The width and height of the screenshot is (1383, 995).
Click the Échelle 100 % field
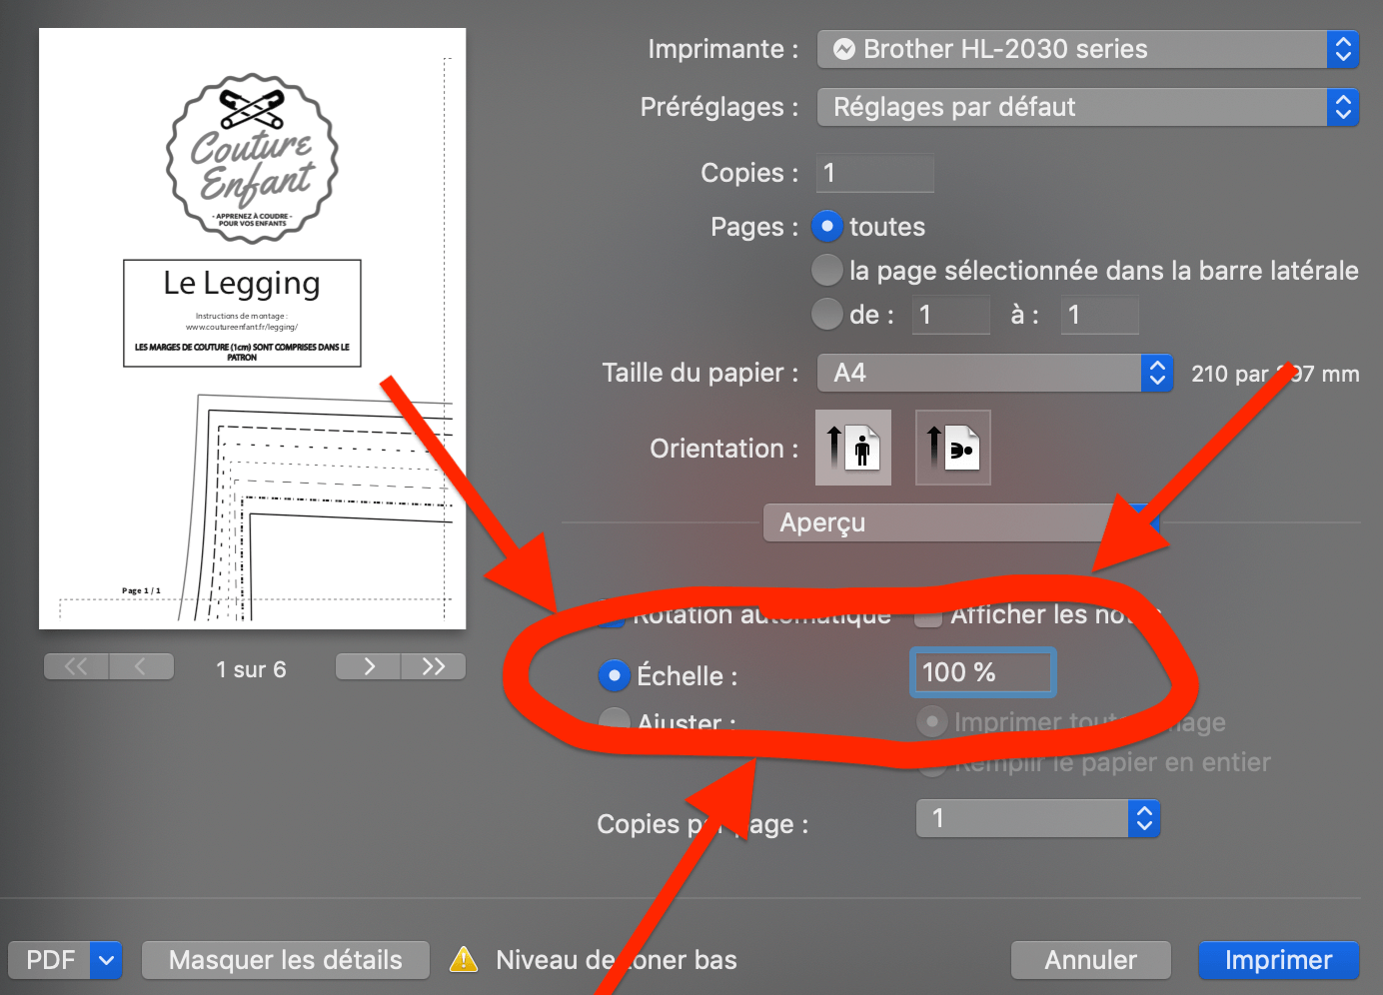click(982, 672)
